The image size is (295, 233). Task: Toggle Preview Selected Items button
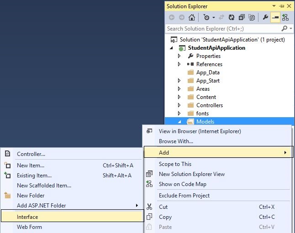[x=275, y=17]
